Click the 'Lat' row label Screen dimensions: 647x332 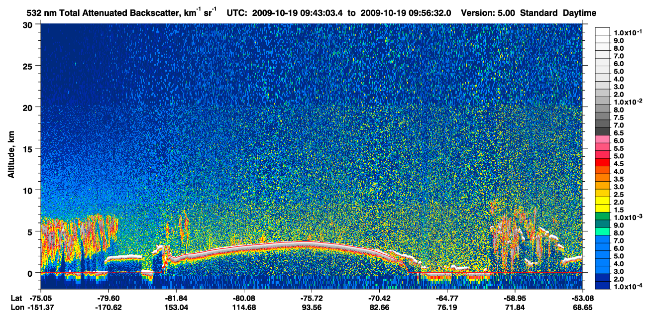(x=16, y=298)
